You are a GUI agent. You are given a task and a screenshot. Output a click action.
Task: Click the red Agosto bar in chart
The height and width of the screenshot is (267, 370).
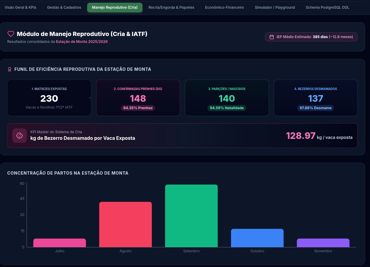pos(126,225)
